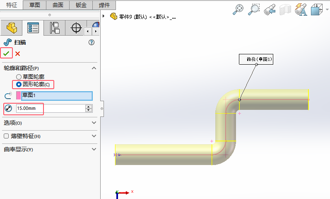Decrease the diameter with the down spinner
This screenshot has width=330, height=199.
(x=89, y=110)
